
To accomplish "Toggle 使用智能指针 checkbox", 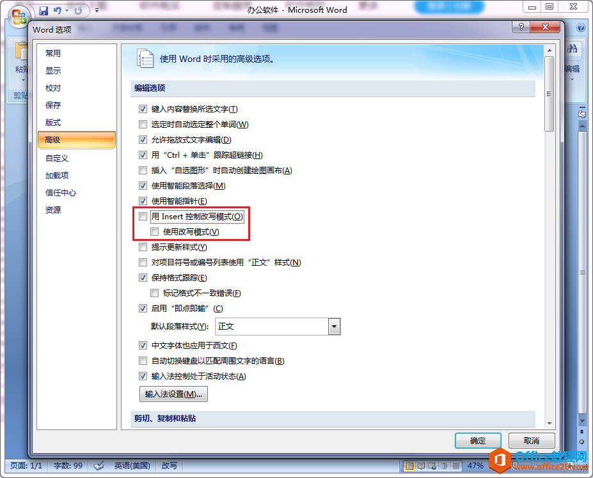I will 143,201.
